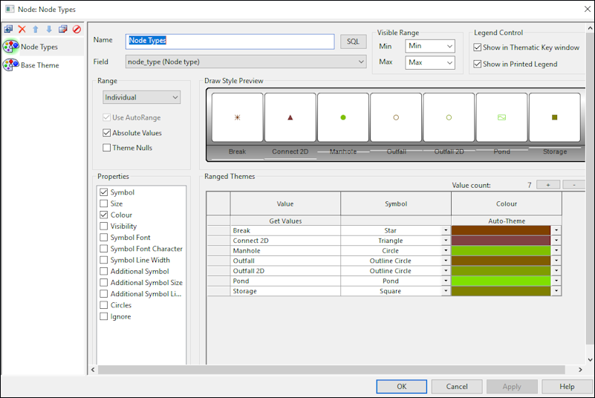Move theme down with the down arrow
595x398 pixels.
pos(49,30)
